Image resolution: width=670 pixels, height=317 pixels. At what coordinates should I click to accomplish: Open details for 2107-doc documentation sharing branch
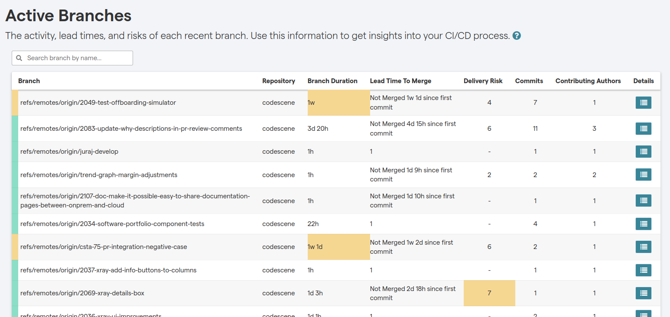(643, 201)
